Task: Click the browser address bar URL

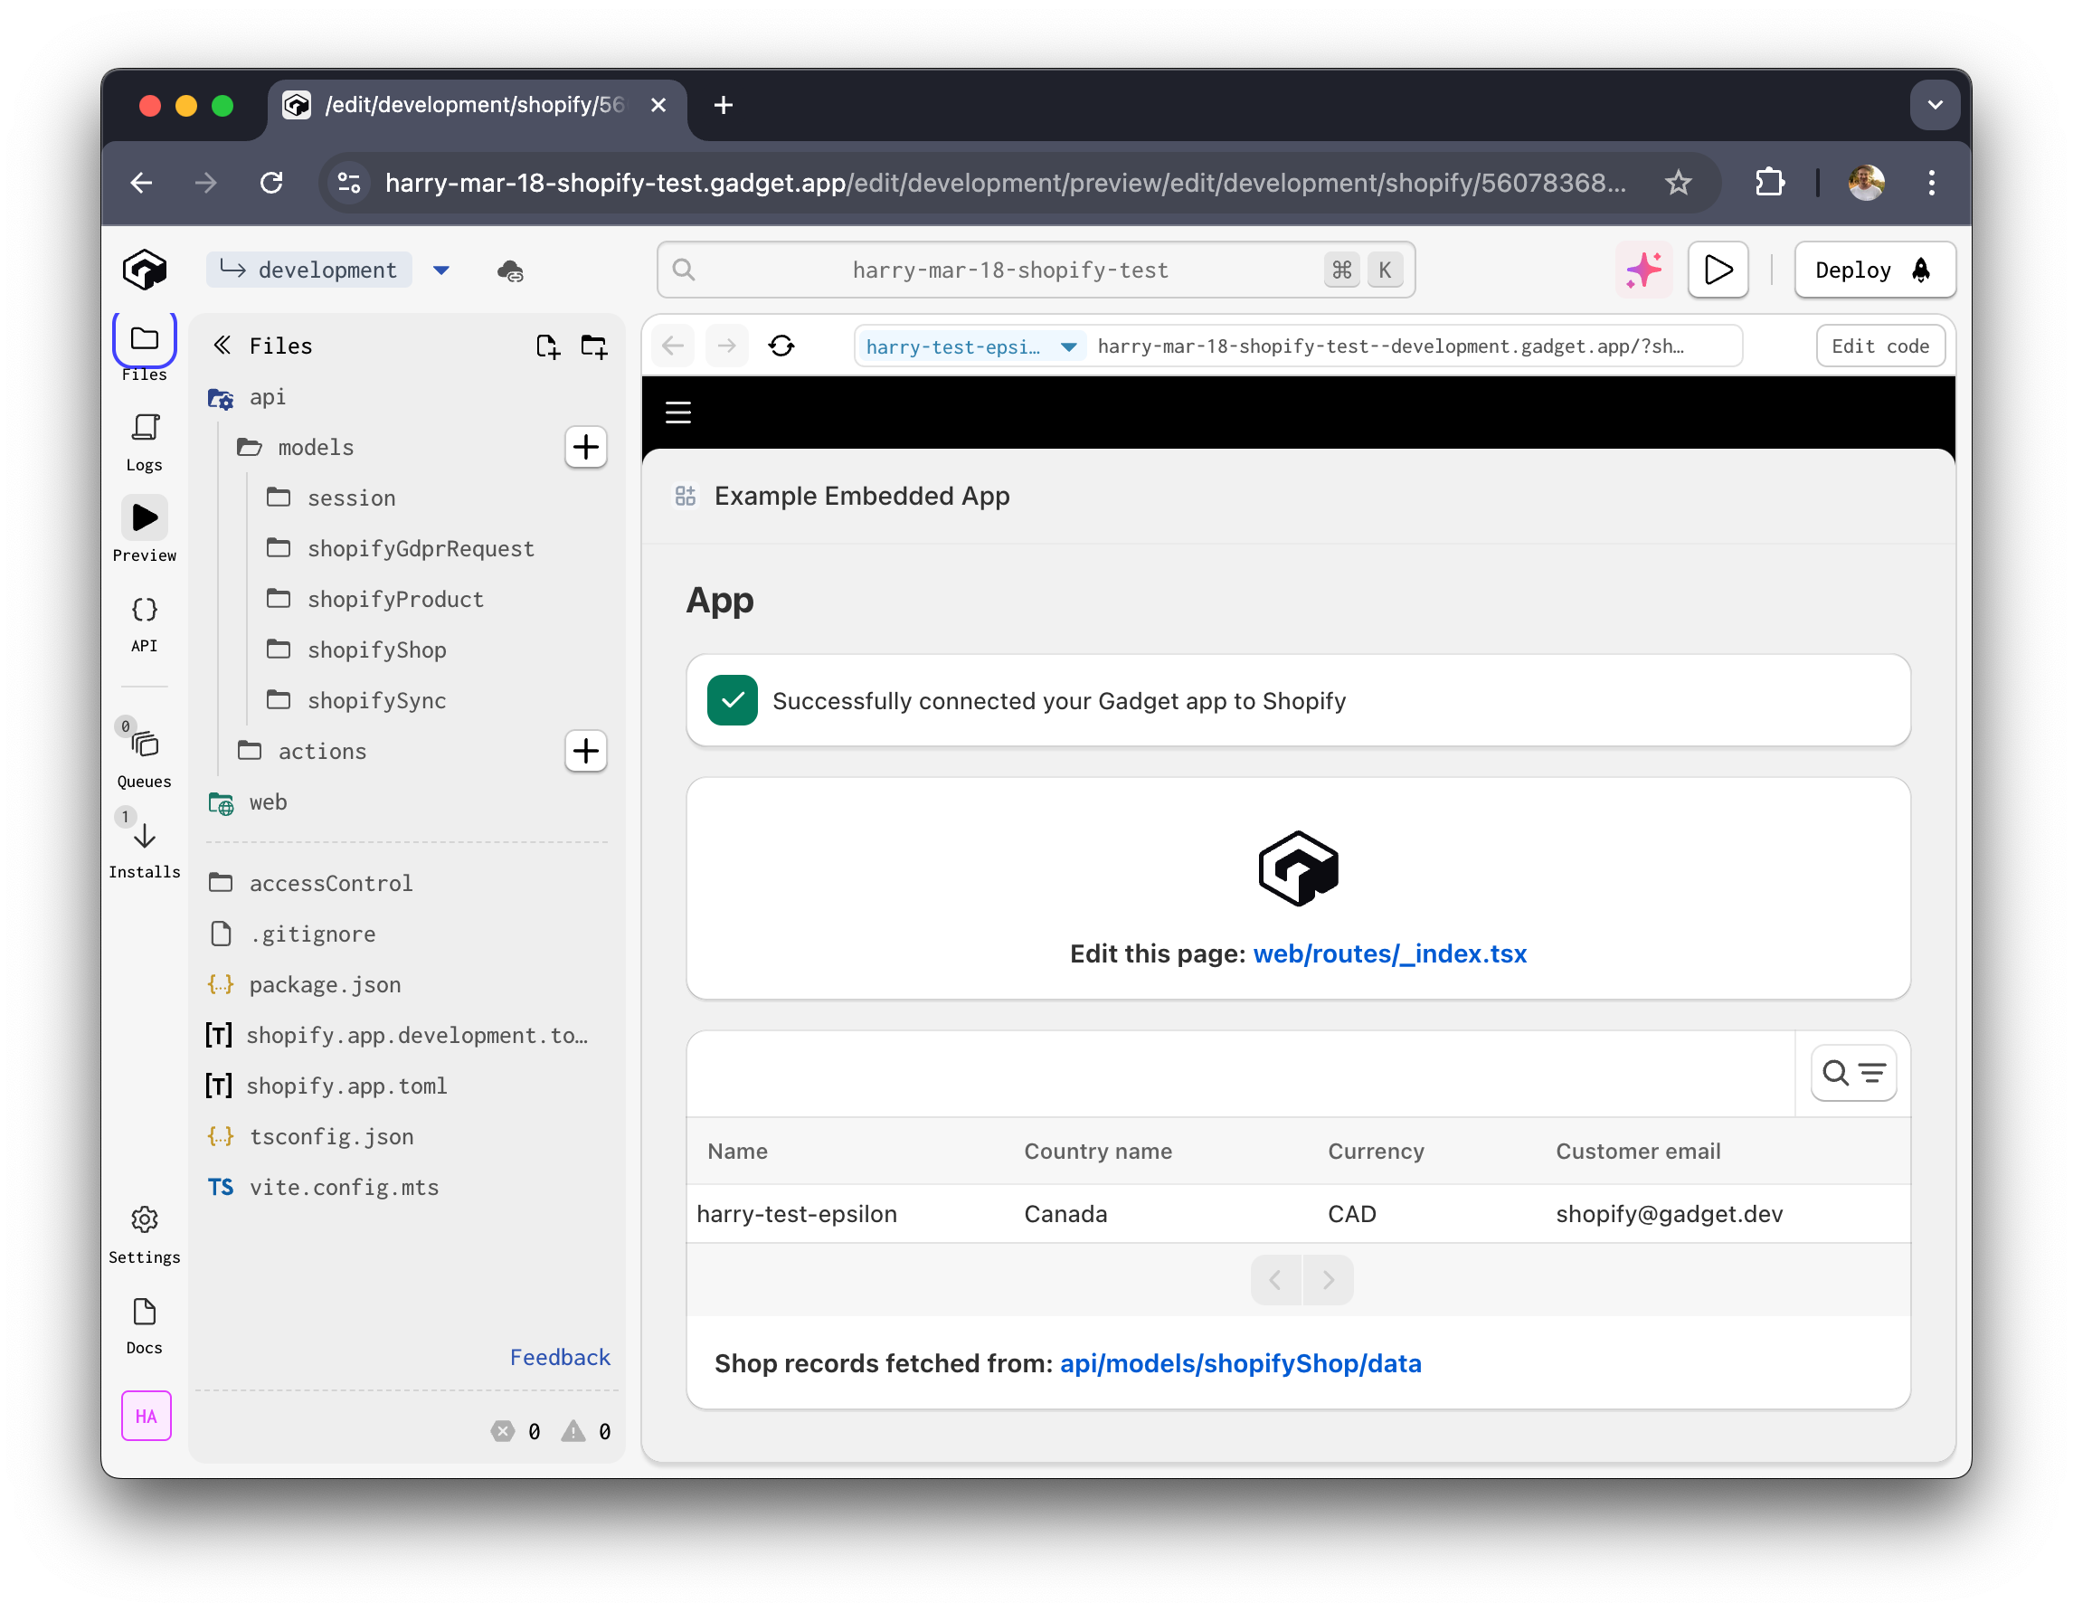Action: point(1005,182)
